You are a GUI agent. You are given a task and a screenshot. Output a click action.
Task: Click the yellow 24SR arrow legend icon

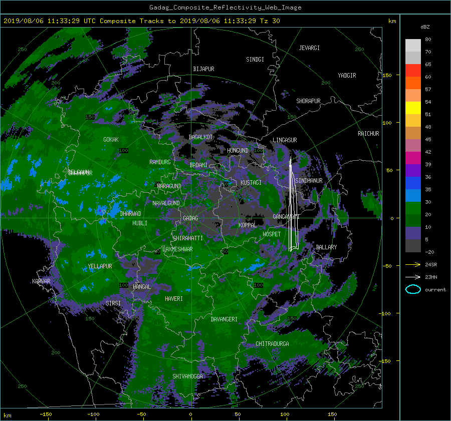coord(413,264)
